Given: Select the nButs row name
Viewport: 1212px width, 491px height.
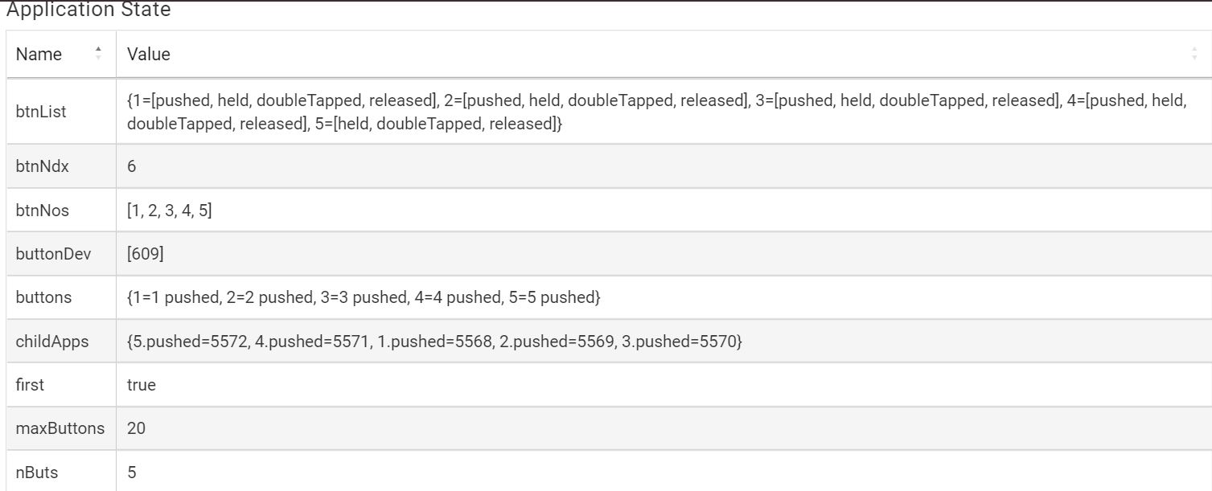Looking at the screenshot, I should [x=37, y=473].
